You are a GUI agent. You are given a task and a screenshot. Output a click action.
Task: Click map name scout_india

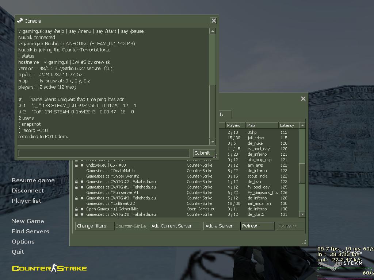[257, 176]
